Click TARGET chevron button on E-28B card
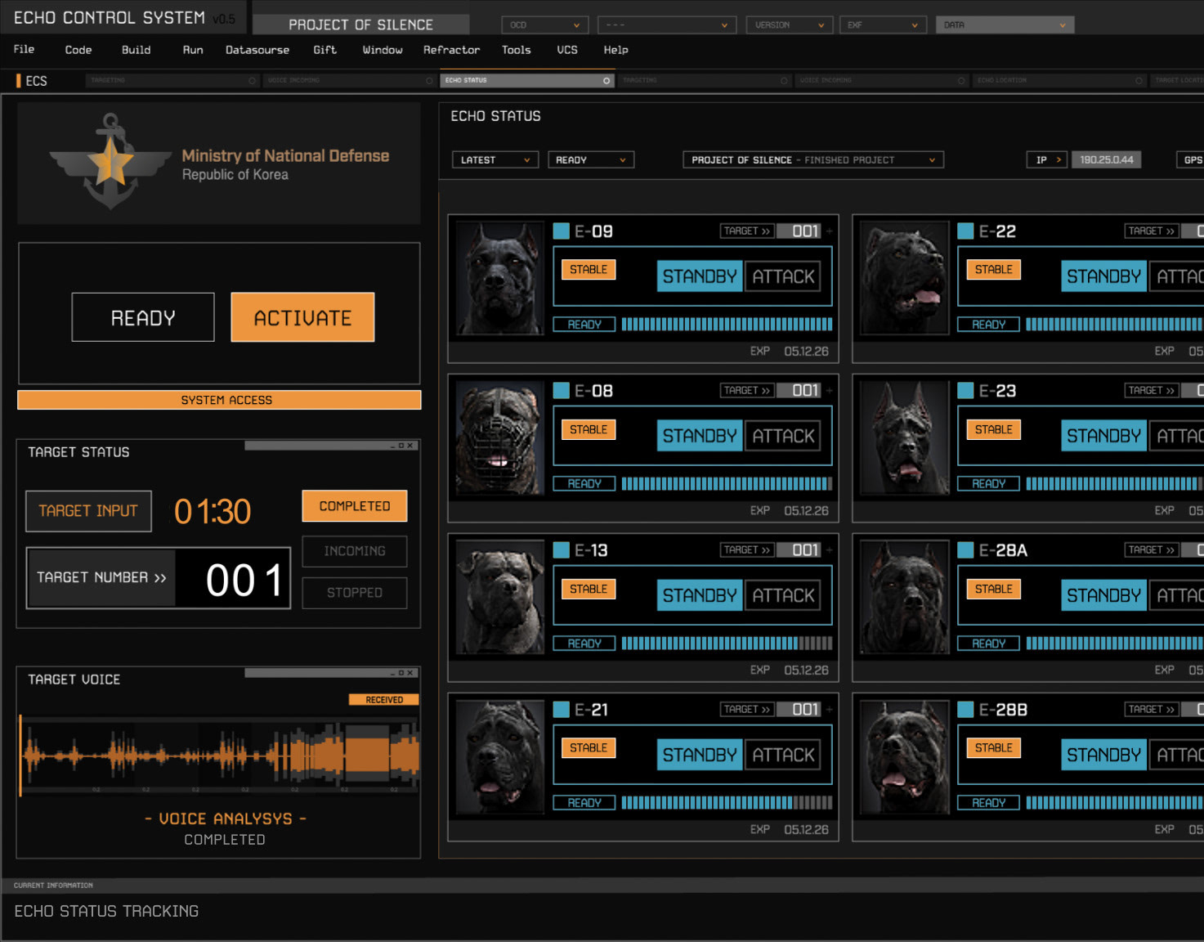Screen dimensions: 1204x942 click(1152, 710)
